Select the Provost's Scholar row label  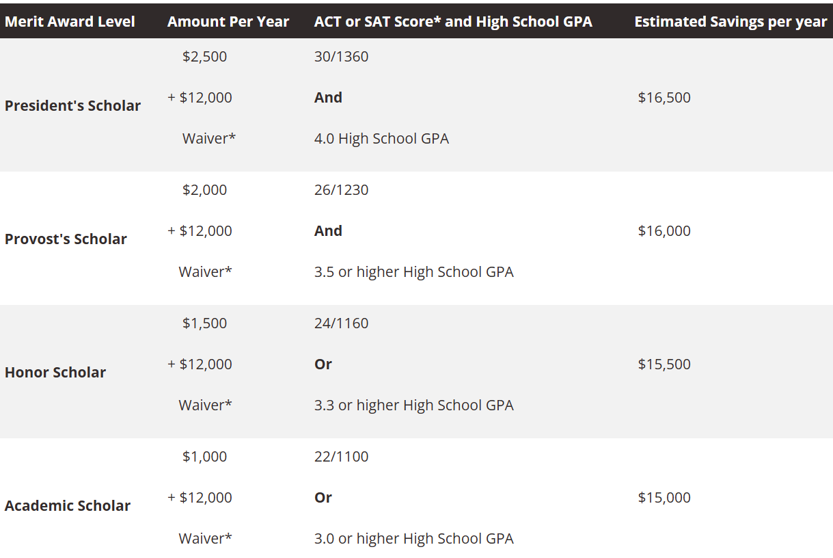[66, 239]
